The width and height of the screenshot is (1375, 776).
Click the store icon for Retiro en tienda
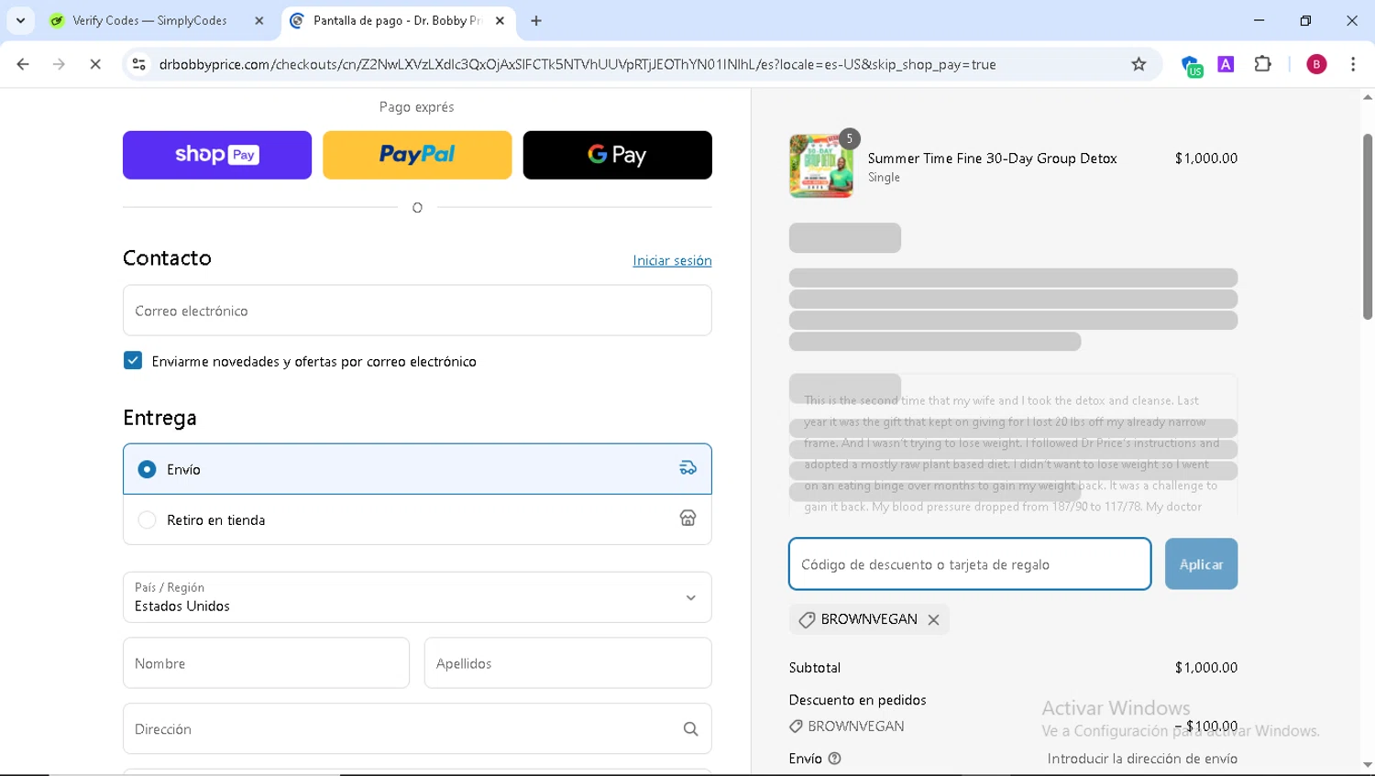[687, 519]
